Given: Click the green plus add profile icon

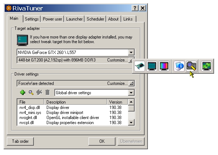Looking at the screenshot, I should (23, 92).
